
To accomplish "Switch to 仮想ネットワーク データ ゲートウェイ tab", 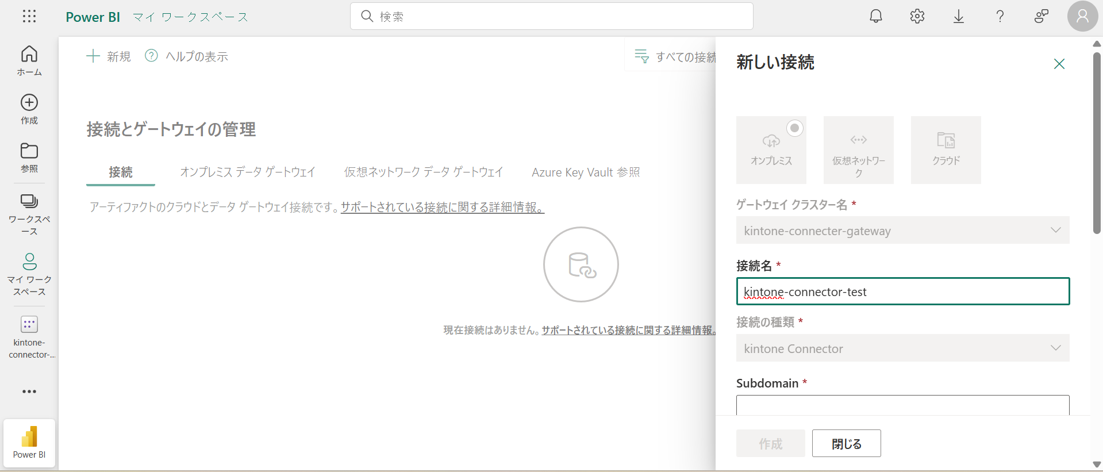I will pos(424,172).
